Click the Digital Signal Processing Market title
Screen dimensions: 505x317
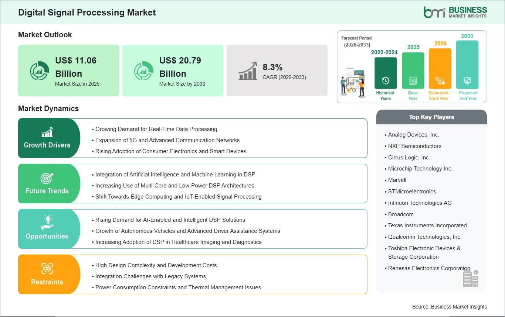pos(87,13)
